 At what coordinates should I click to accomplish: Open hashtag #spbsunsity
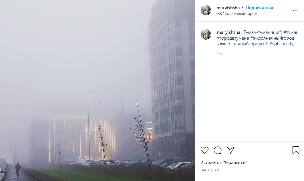click(282, 44)
